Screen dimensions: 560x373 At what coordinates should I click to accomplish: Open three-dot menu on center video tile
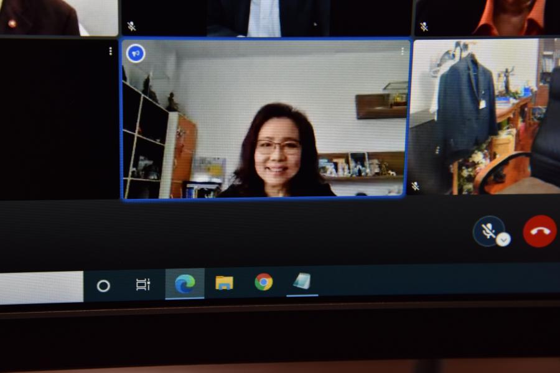402,51
